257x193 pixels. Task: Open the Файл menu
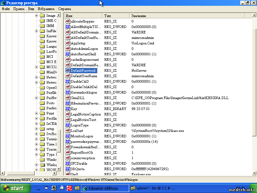tap(5, 9)
